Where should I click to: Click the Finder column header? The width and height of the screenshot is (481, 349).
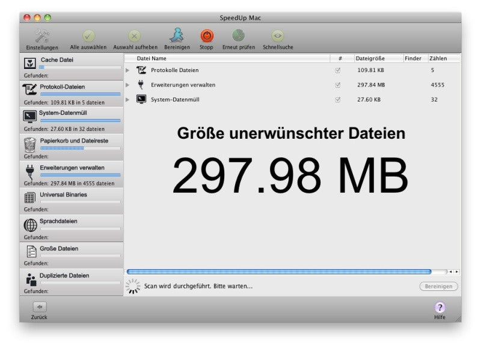tap(415, 58)
